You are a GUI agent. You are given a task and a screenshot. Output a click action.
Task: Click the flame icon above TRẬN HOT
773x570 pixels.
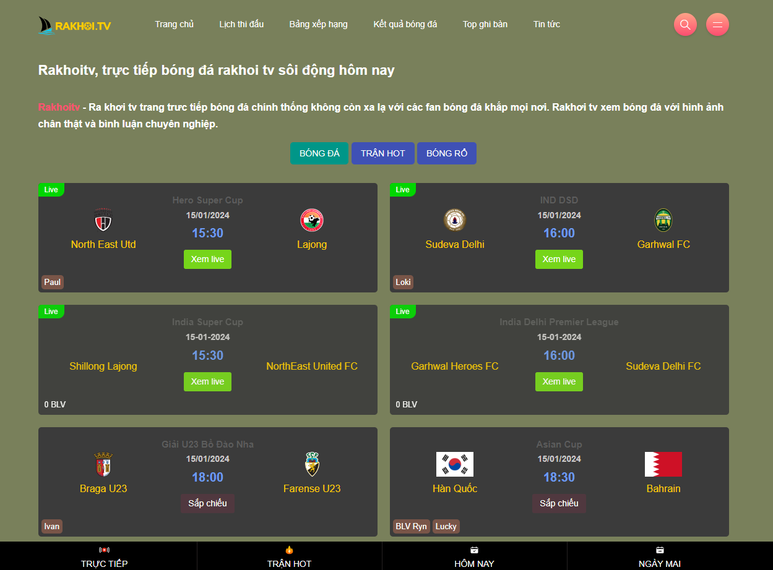289,550
